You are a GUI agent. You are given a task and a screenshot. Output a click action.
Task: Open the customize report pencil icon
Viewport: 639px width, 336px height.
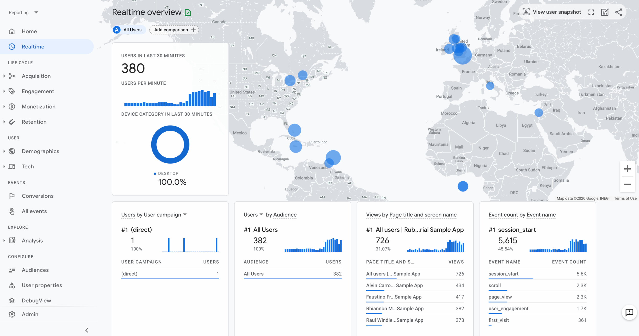tap(605, 12)
